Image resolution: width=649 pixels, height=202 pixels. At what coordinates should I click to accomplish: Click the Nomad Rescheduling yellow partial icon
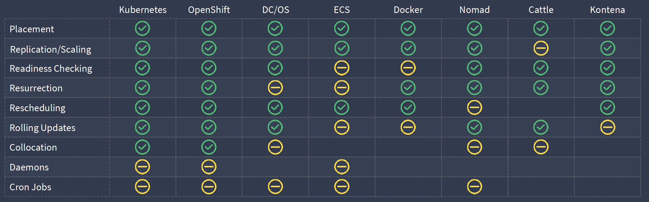click(x=475, y=108)
